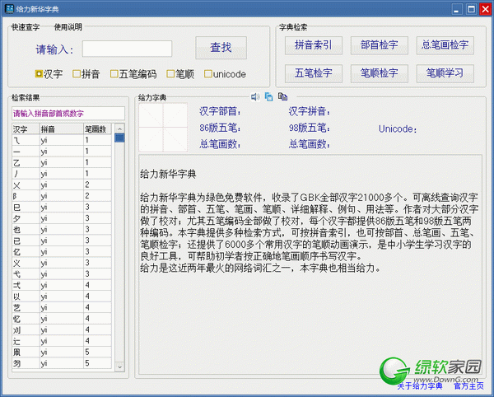Minimize the 给力新华字典 window
Viewport: 494px width, 397px height.
click(x=456, y=9)
